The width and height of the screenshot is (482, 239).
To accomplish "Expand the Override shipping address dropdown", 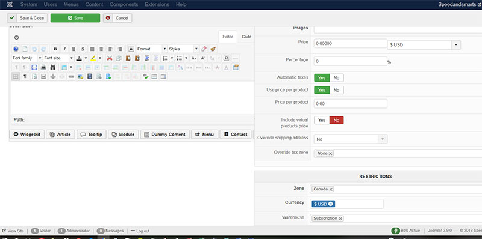I will [351, 139].
